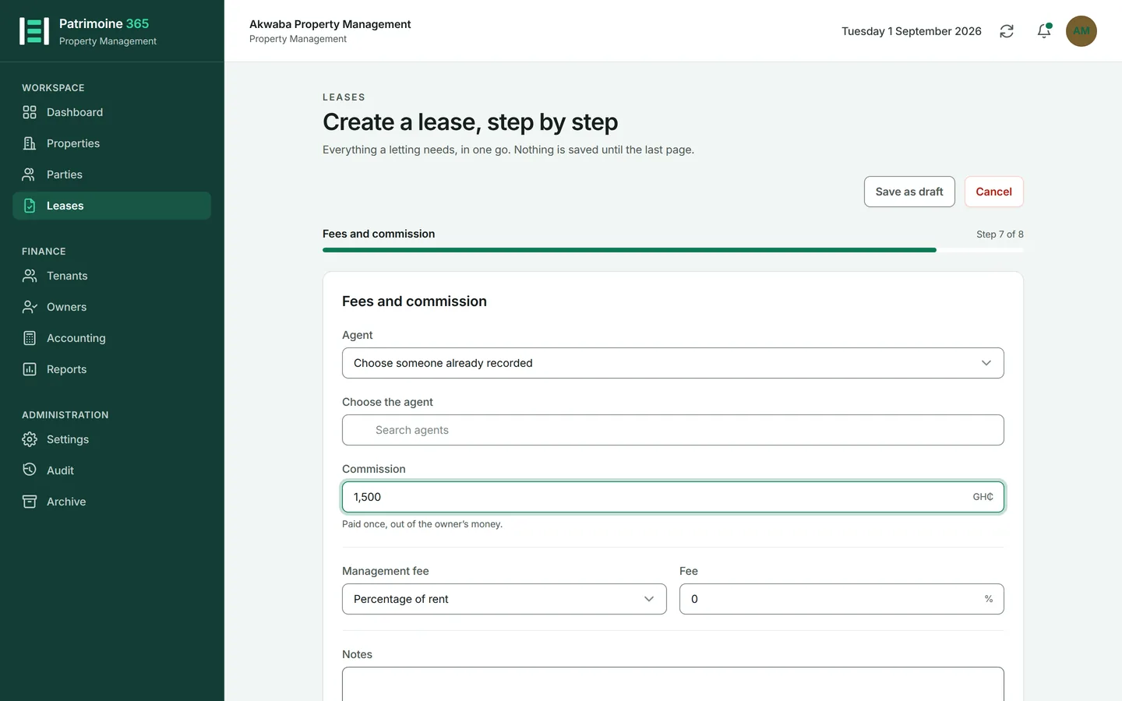Click the refresh sync icon in header
The image size is (1122, 701).
[x=1007, y=31]
